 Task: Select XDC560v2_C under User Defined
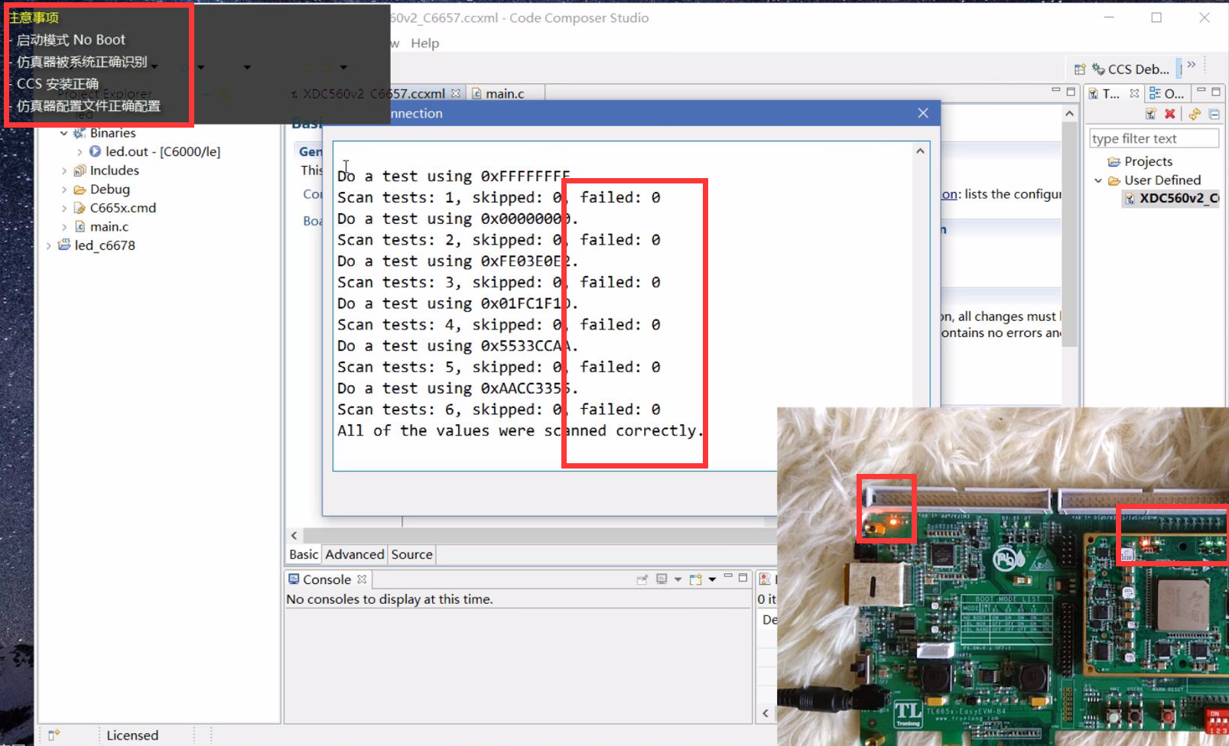1174,199
